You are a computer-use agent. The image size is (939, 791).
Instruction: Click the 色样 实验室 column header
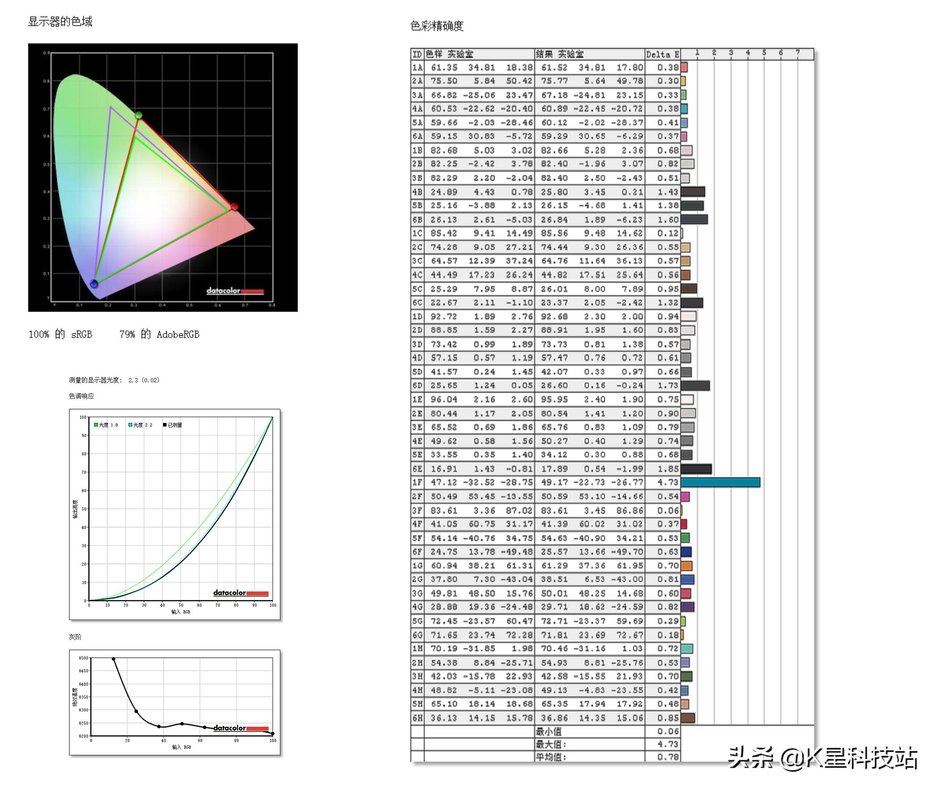click(449, 55)
